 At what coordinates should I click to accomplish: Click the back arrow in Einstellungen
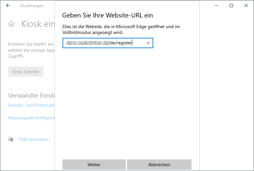click(8, 5)
